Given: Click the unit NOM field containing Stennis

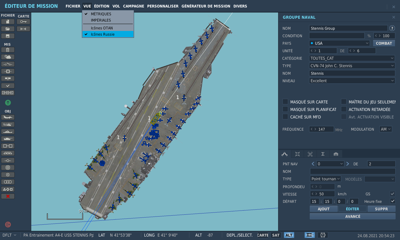Looking at the screenshot, I should click(352, 73).
